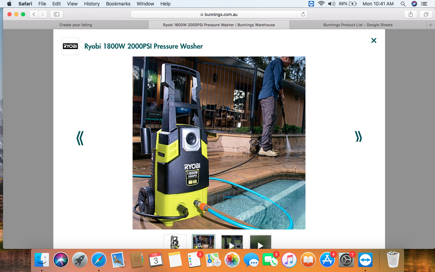Click the Ryobi 1800W 2000PSI Pressure Washer title

pos(143,46)
